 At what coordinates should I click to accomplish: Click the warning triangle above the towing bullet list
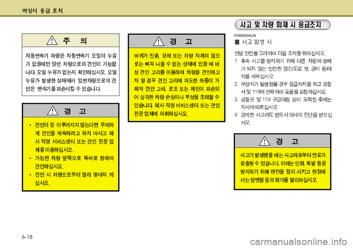click(53, 110)
